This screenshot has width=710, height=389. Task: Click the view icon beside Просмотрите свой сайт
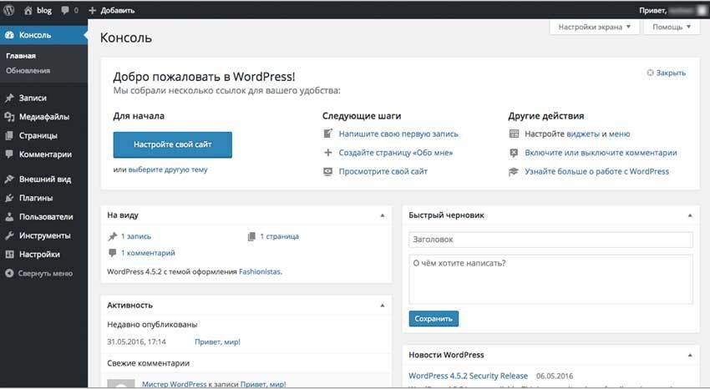pyautogui.click(x=327, y=171)
